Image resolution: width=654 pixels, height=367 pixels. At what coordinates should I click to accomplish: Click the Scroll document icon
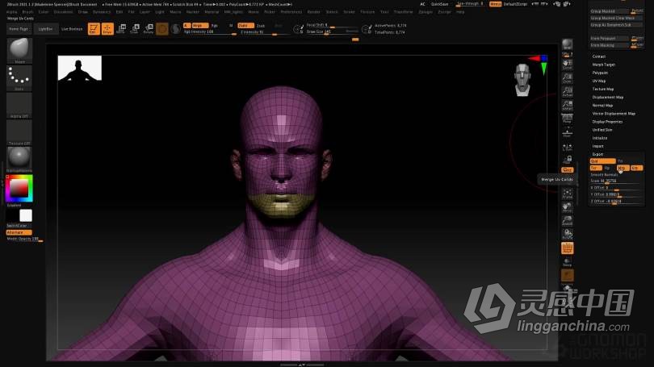[568, 64]
